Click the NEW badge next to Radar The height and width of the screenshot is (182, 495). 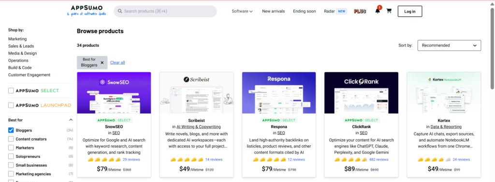342,12
